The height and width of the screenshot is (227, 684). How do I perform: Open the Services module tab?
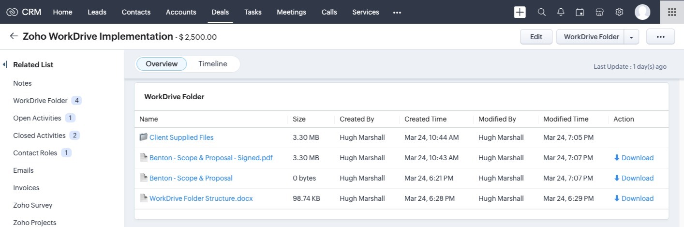tap(366, 12)
